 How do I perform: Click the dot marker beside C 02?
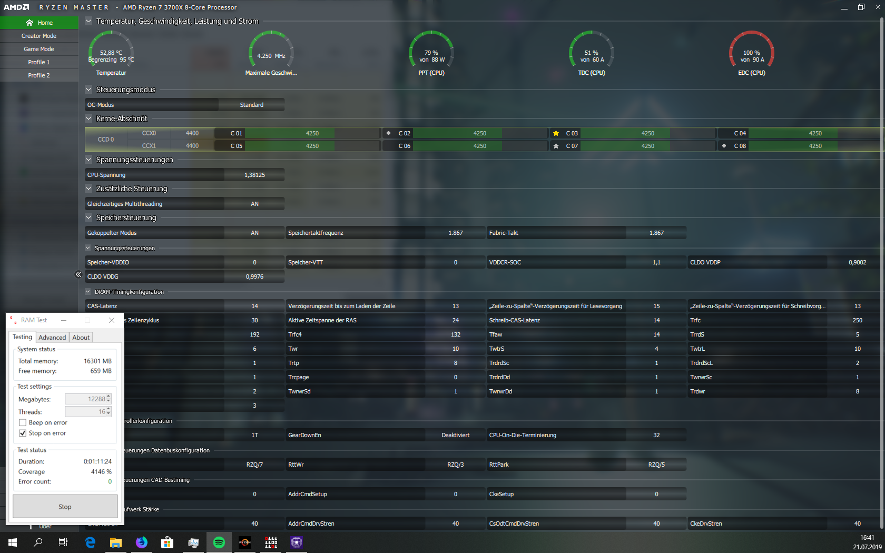tap(388, 133)
